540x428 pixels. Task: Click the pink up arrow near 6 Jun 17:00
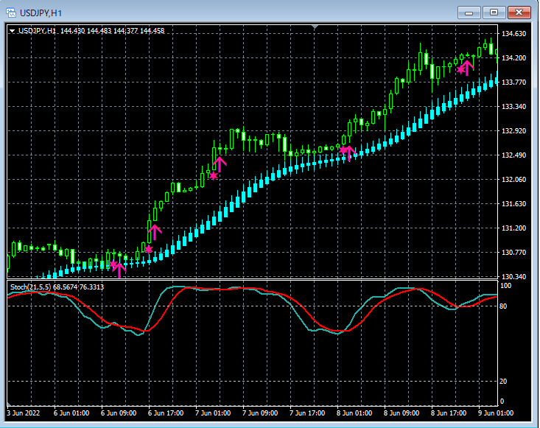(155, 233)
